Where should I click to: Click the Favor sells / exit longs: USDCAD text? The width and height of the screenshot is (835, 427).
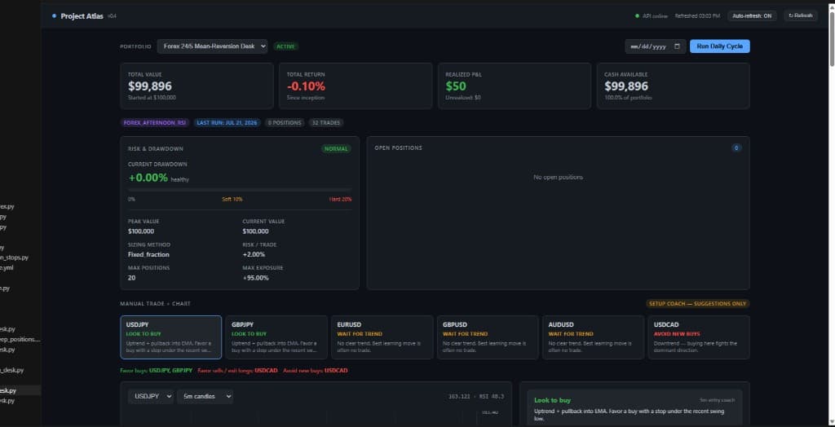point(237,371)
